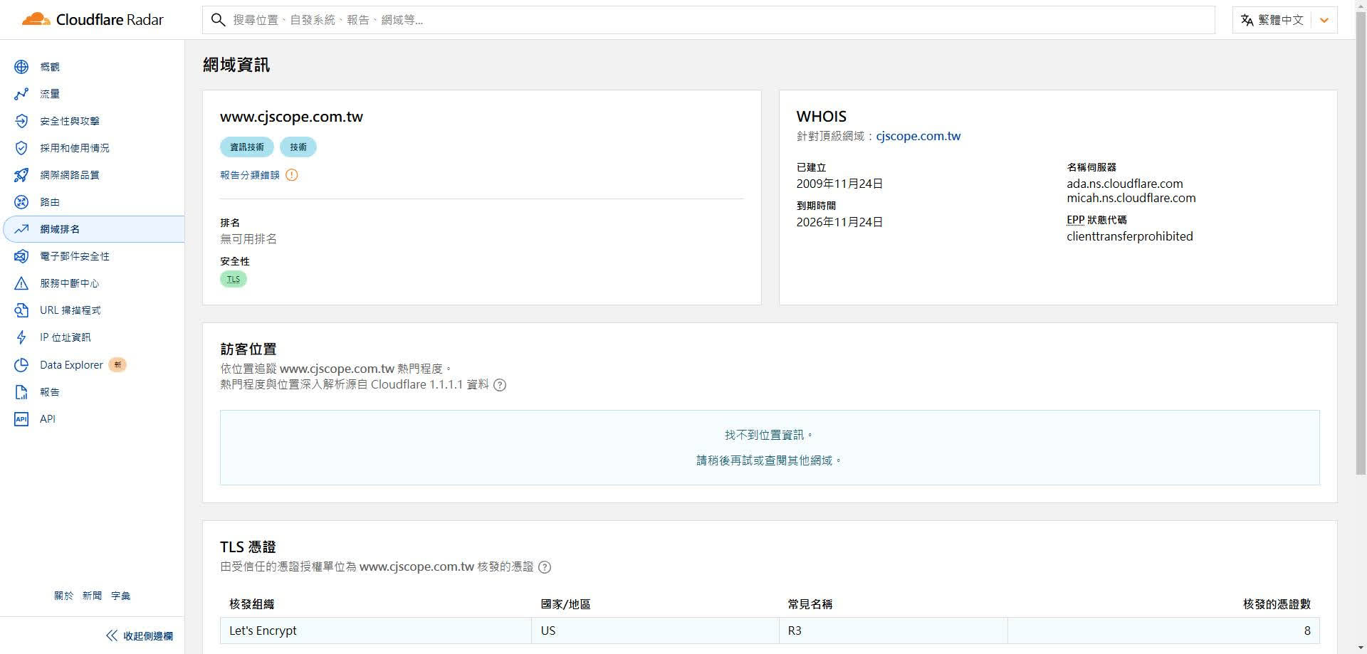Image resolution: width=1367 pixels, height=654 pixels.
Task: Click help icon next to Cloudflare 1.1.1.1 data
Action: pos(500,385)
